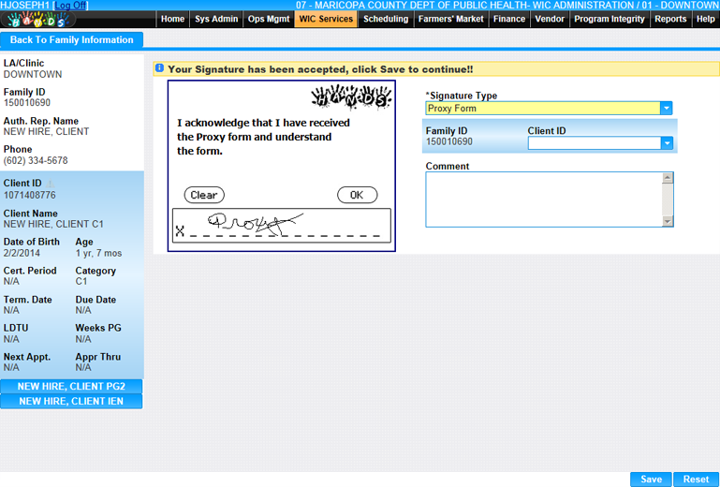Image resolution: width=720 pixels, height=487 pixels.
Task: Open the Farmers' Market menu
Action: 451,19
